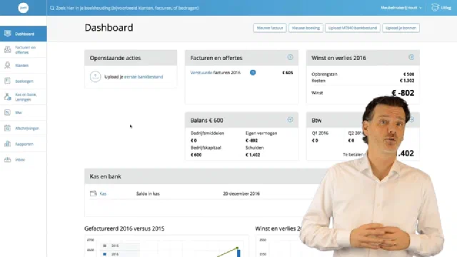Click the Rapporten chart icon
This screenshot has width=457, height=257.
pyautogui.click(x=8, y=143)
